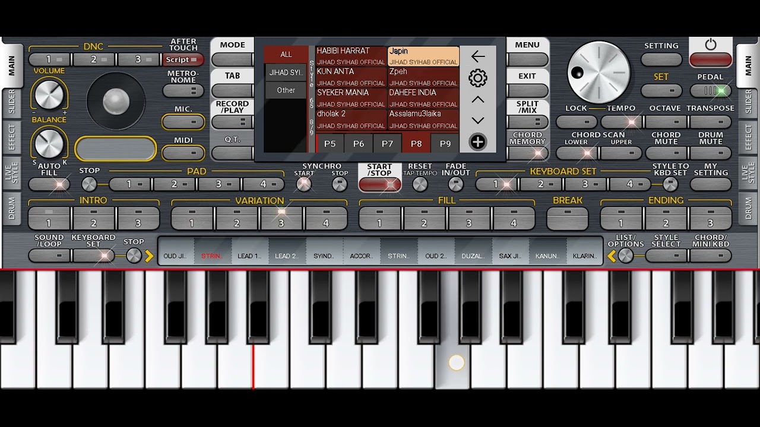
Task: Move style list up with arrow
Action: click(x=478, y=100)
